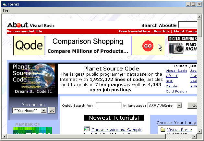Open the Console window Sample link
This screenshot has width=204, height=141.
pyautogui.click(x=117, y=130)
